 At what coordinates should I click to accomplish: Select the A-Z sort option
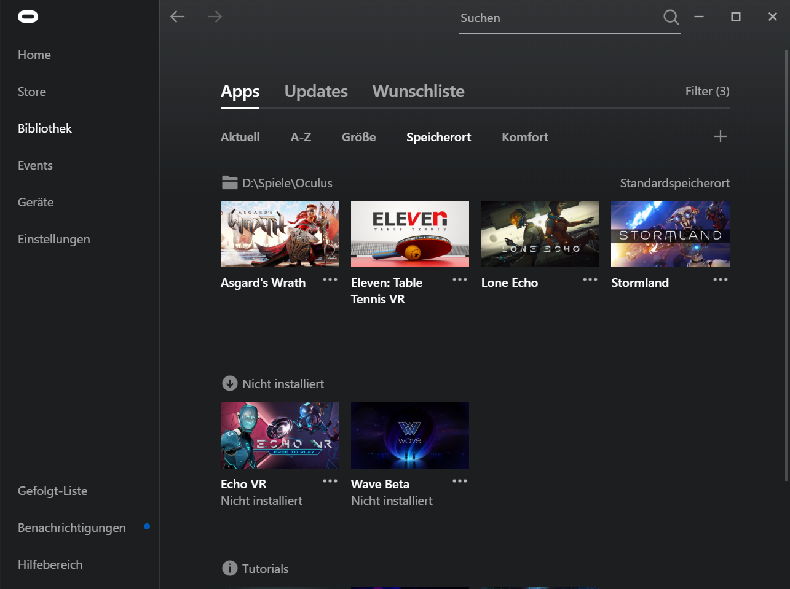[x=301, y=137]
